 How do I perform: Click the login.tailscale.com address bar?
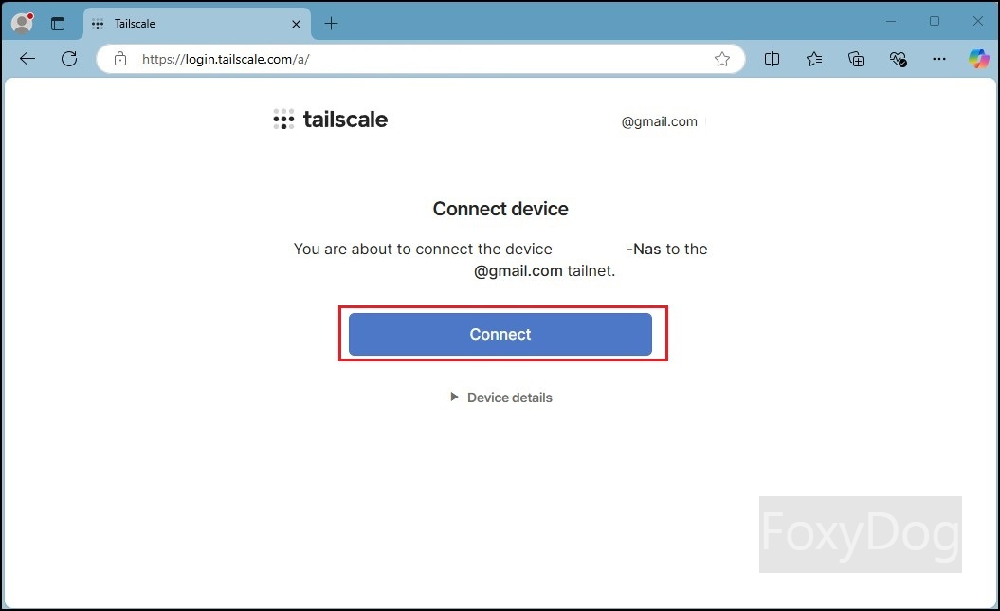[421, 59]
